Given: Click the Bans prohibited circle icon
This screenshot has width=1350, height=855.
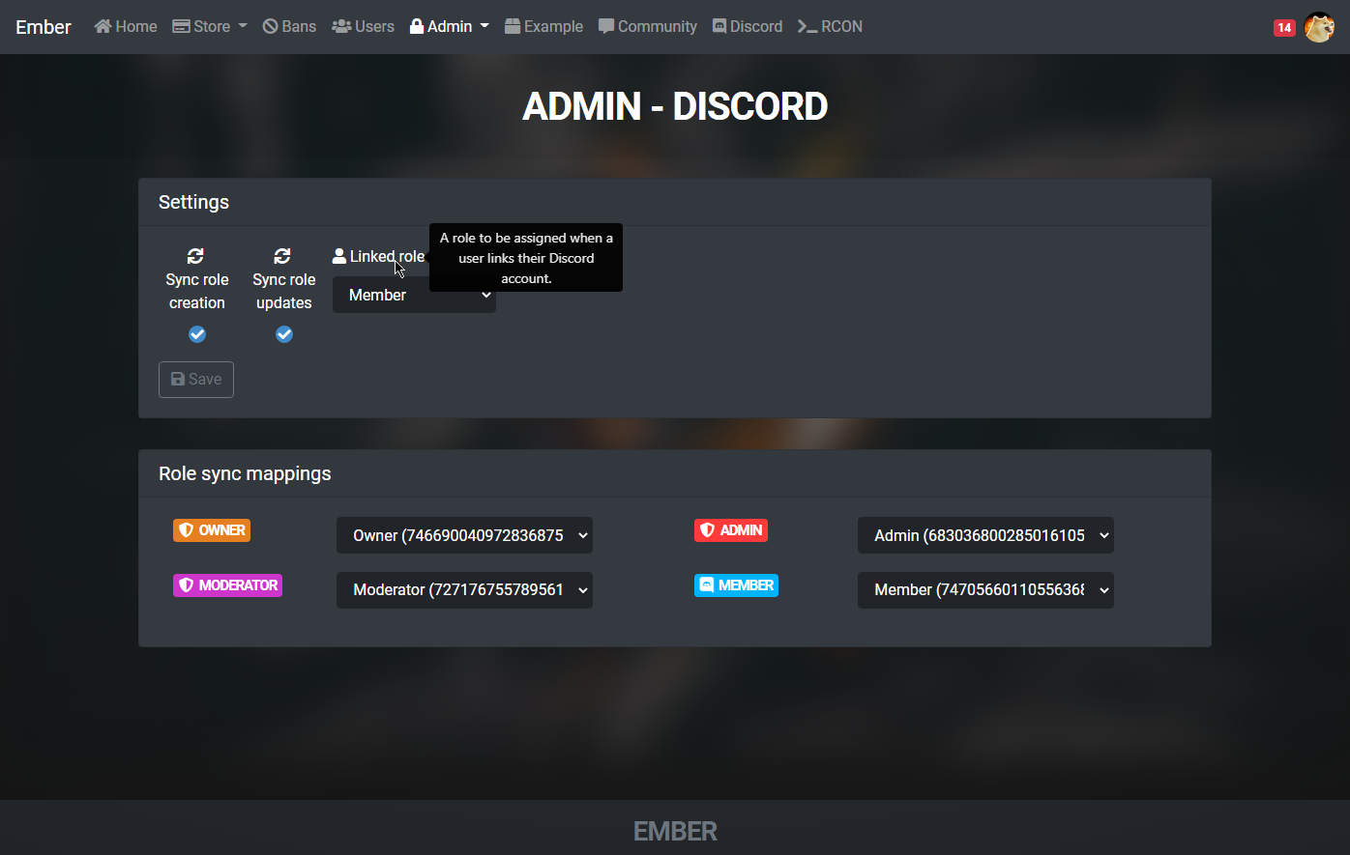Looking at the screenshot, I should (x=270, y=26).
